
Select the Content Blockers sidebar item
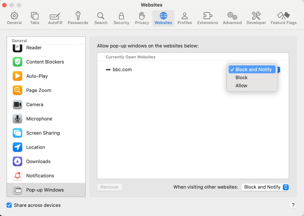pyautogui.click(x=45, y=62)
